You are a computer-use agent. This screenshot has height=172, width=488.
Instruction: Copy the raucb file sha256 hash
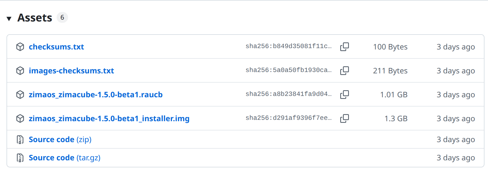tap(345, 95)
